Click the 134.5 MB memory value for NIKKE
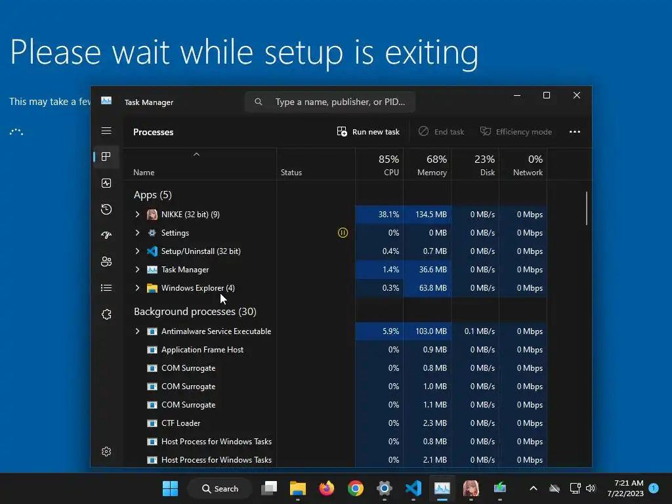Screen dimensions: 672x504 tap(430, 215)
